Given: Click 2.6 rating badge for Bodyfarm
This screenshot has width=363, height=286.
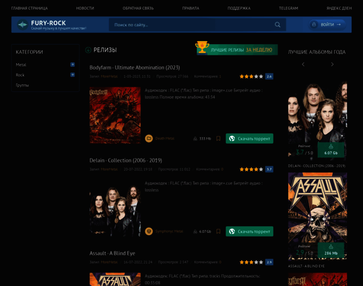Looking at the screenshot, I should (269, 76).
